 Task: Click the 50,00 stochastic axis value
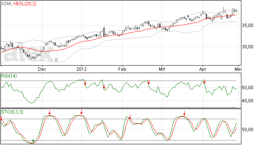click(x=247, y=130)
